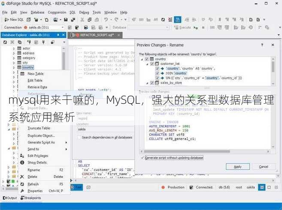Click Send to submenu entry
This screenshot has width=282, height=210.
44,149
